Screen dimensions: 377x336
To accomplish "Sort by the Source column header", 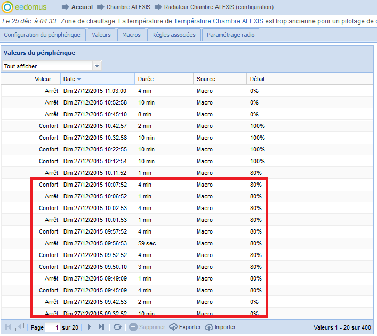I will (x=220, y=79).
